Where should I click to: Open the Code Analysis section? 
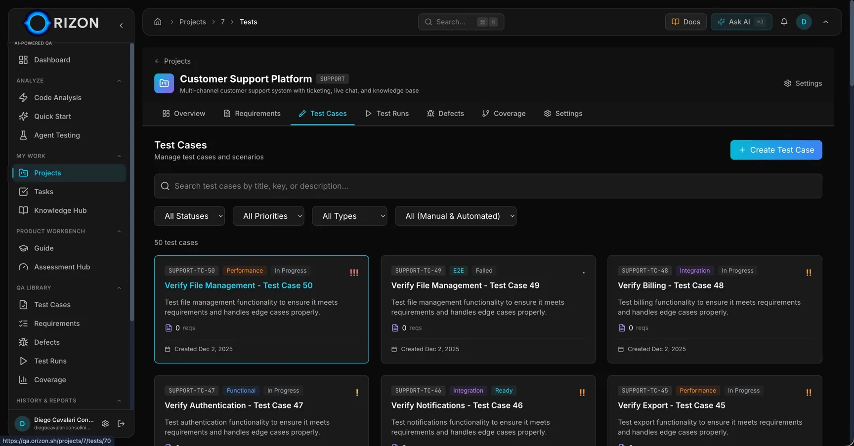pos(57,97)
